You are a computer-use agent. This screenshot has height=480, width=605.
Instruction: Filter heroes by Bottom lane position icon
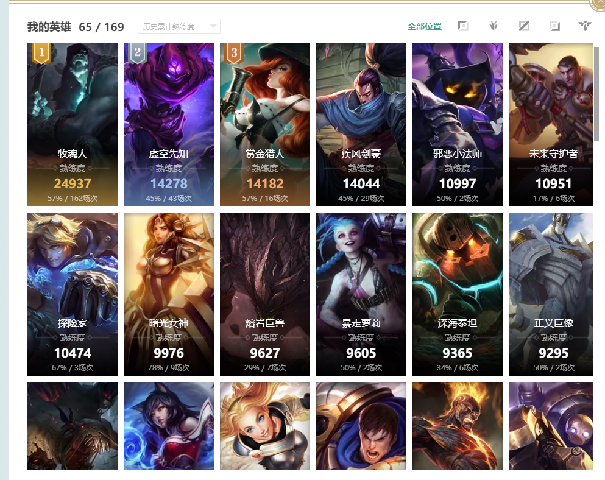click(554, 26)
